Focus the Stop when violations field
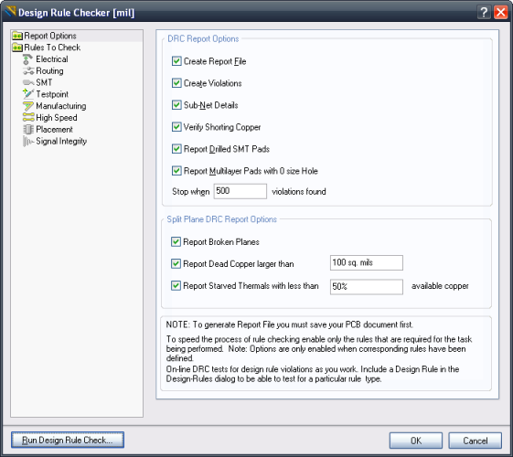Viewport: 513px width, 457px height. point(240,191)
